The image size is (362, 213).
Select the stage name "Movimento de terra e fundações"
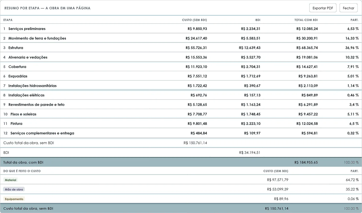tap(37, 38)
